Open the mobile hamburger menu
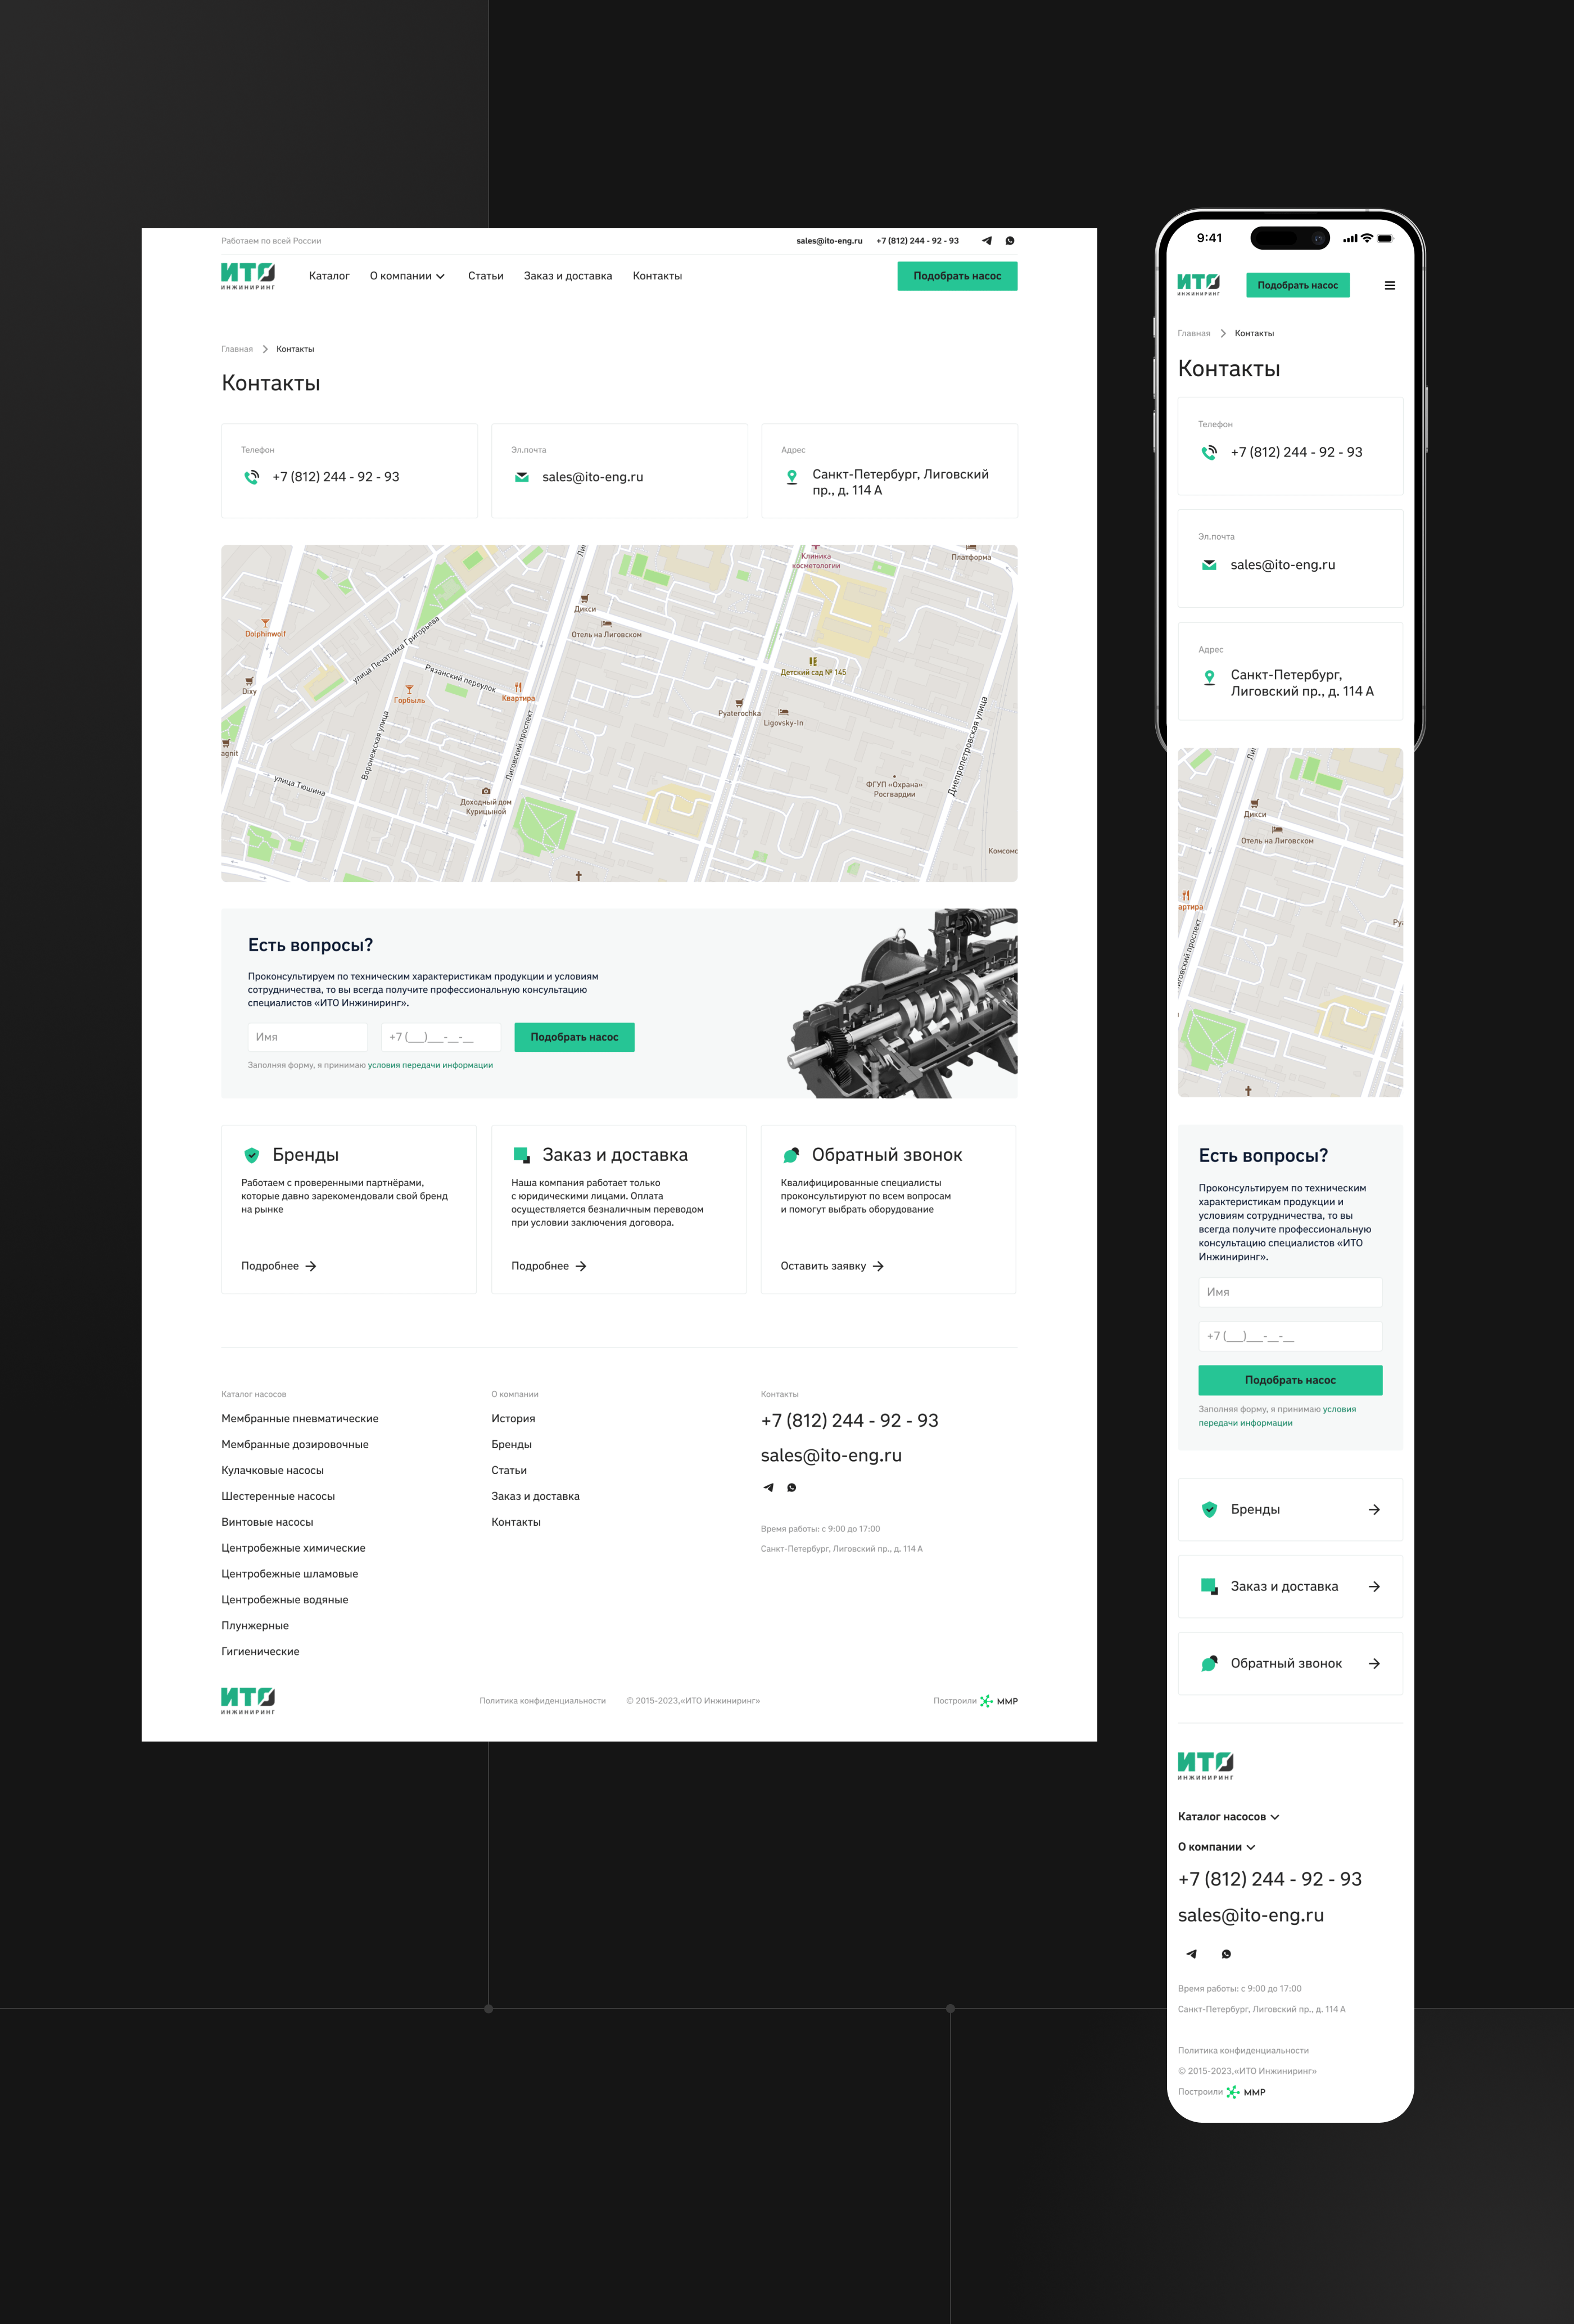 click(1389, 286)
